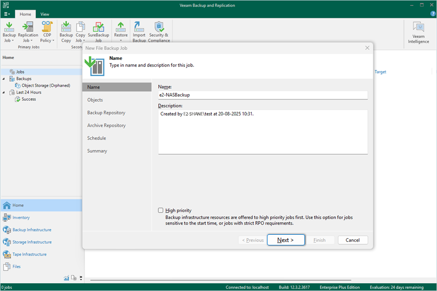Go to the Name step in wizard sidebar
This screenshot has height=291, width=437.
[117, 87]
